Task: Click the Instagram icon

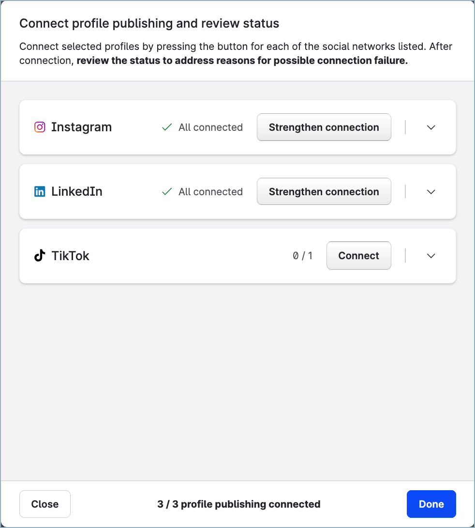Action: click(40, 127)
